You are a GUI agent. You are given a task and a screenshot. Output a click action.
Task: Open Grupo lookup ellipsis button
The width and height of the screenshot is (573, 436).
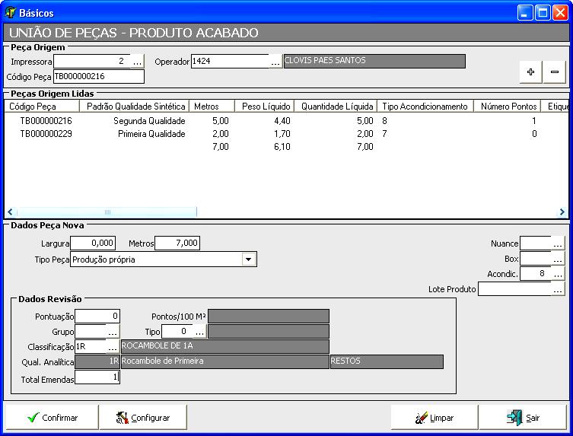(113, 332)
